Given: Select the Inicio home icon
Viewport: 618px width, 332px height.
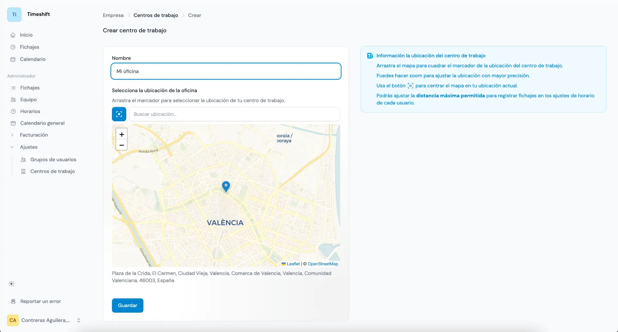Looking at the screenshot, I should (13, 35).
